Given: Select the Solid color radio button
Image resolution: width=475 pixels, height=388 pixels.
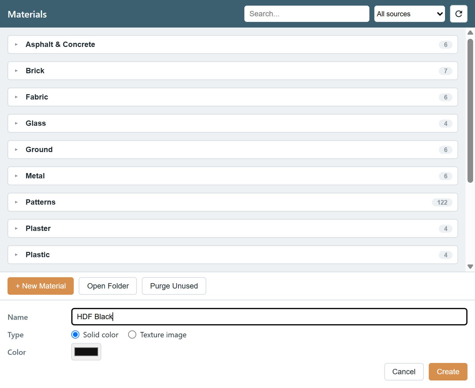Looking at the screenshot, I should coord(75,334).
